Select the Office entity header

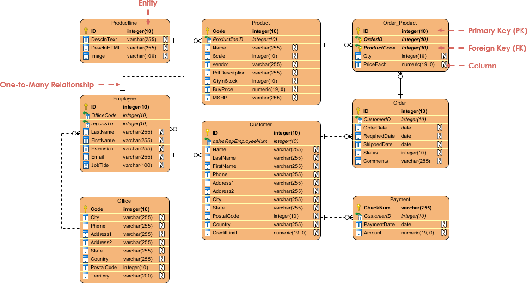pos(124,201)
